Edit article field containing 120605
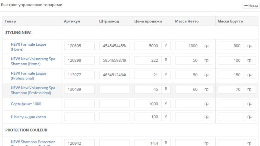 79,46
